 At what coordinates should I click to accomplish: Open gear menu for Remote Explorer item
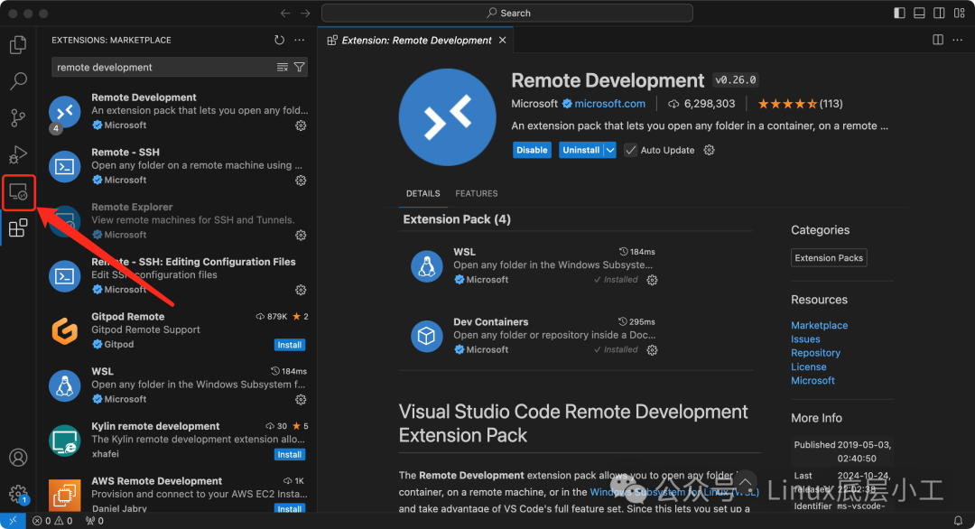click(301, 235)
